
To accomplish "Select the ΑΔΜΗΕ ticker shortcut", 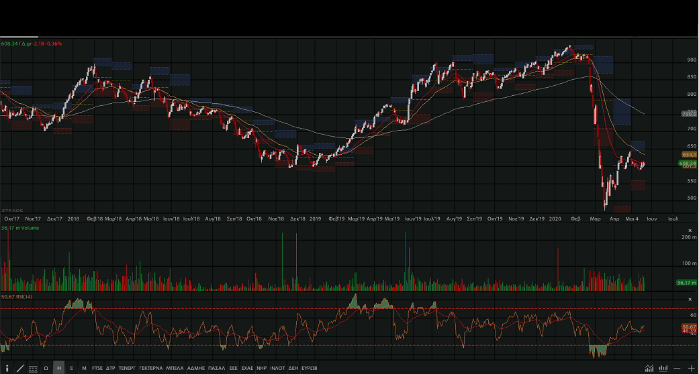I will pyautogui.click(x=195, y=368).
